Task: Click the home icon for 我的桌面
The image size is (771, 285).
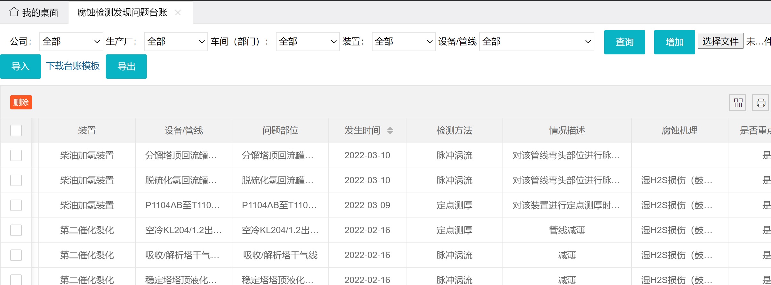Action: pos(14,12)
